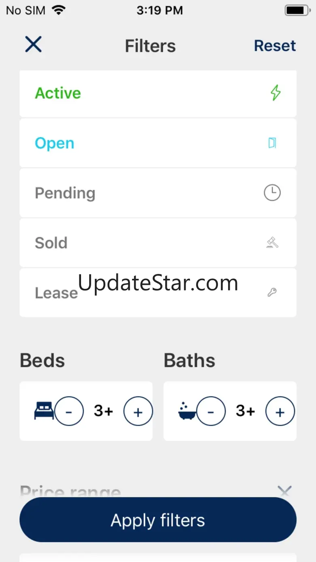This screenshot has width=316, height=562.
Task: Toggle the Open status filter
Action: pos(158,143)
